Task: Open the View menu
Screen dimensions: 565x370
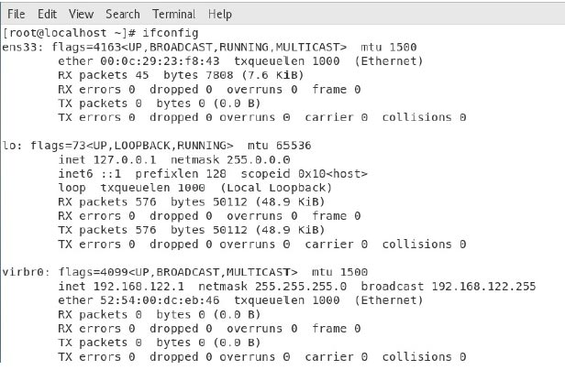Action: pyautogui.click(x=81, y=14)
